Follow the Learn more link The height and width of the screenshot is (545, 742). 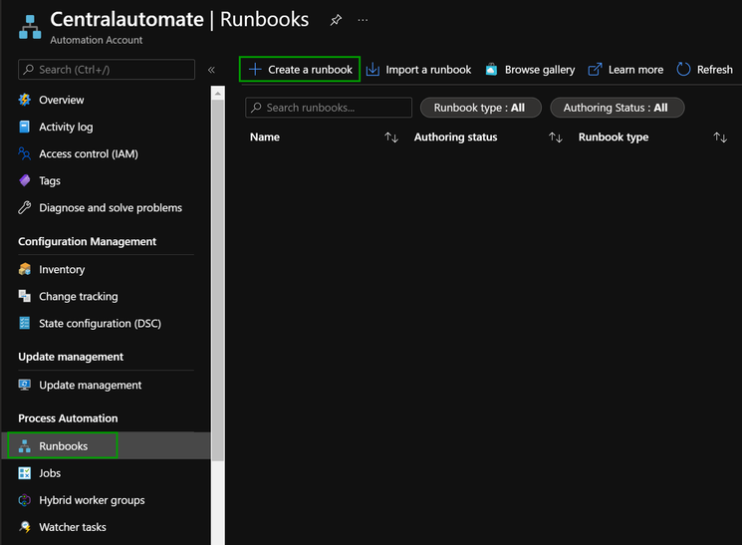tap(625, 70)
